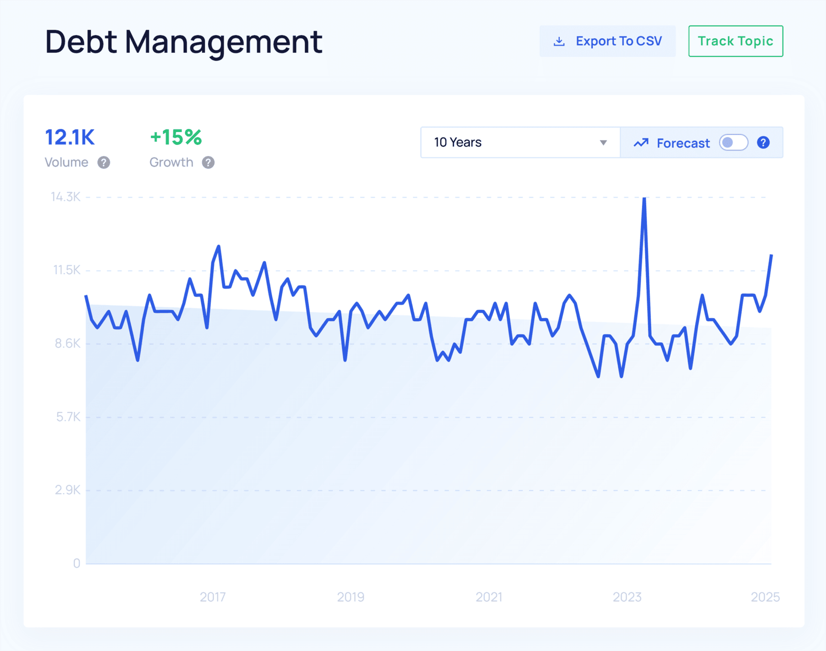The image size is (826, 651).
Task: Click the download icon beside Export To CSV
Action: (559, 41)
